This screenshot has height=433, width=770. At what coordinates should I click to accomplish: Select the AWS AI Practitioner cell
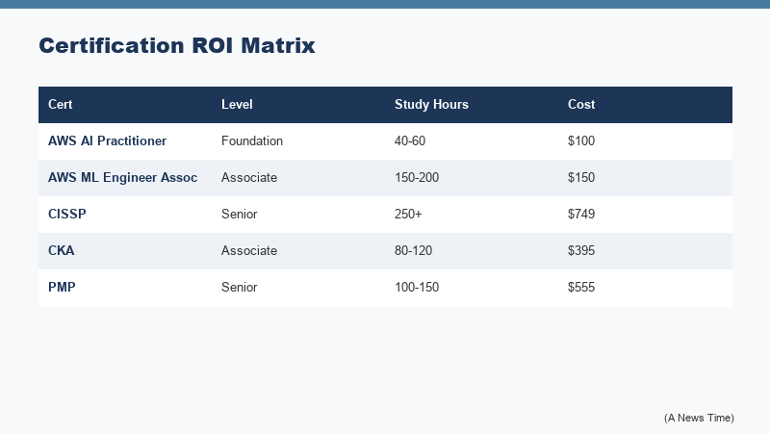click(x=107, y=141)
